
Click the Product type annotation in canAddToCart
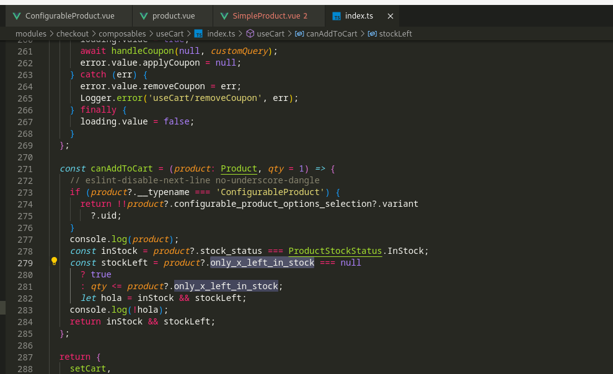pyautogui.click(x=239, y=168)
